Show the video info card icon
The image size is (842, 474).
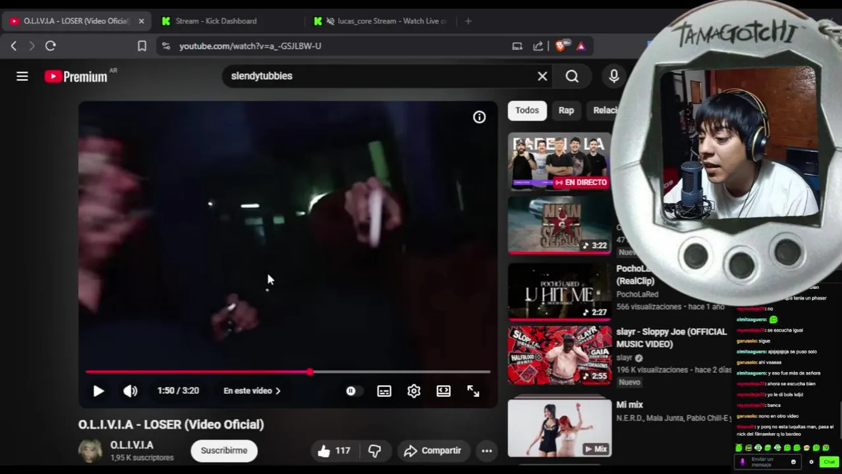479,117
